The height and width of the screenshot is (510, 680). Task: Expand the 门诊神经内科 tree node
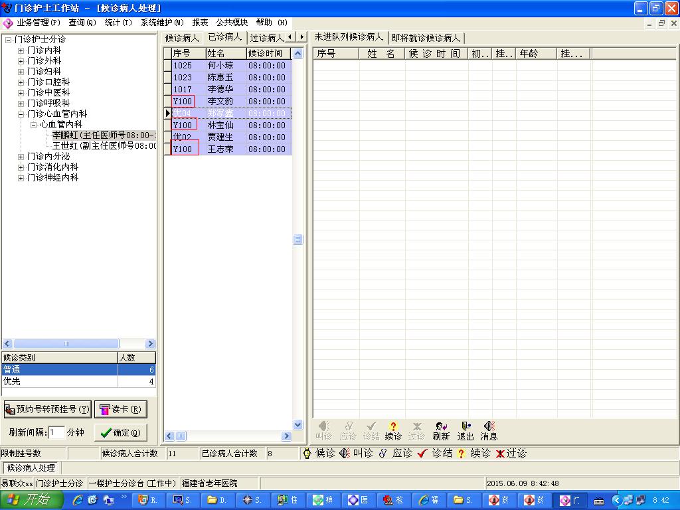coord(21,178)
